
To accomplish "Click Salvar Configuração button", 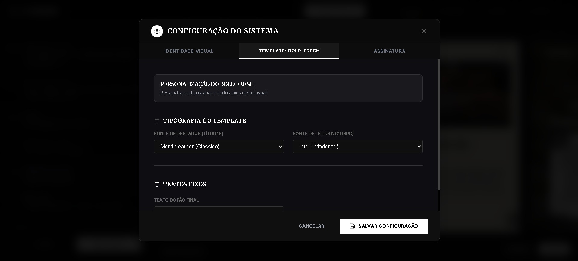I will [384, 226].
